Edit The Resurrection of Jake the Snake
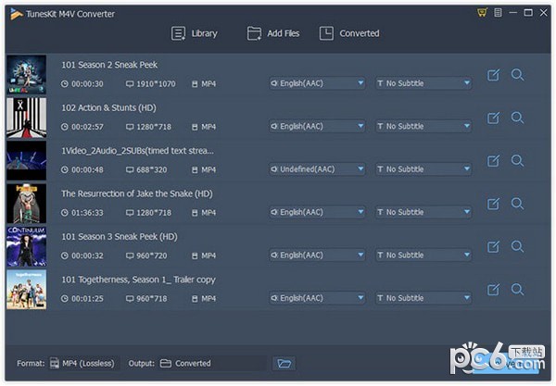 point(493,204)
